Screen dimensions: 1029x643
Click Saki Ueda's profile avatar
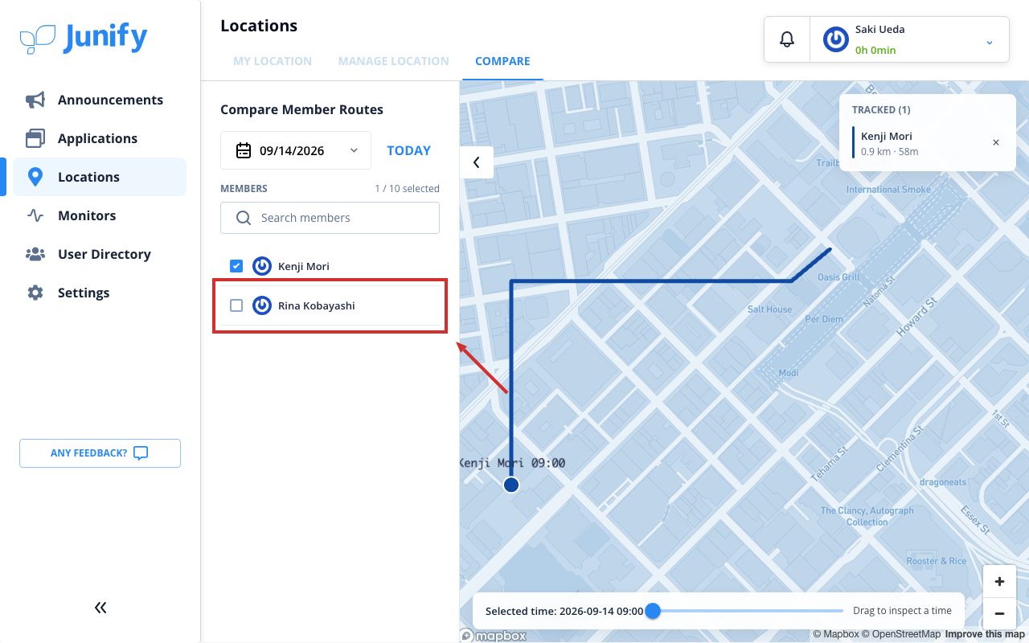tap(836, 39)
